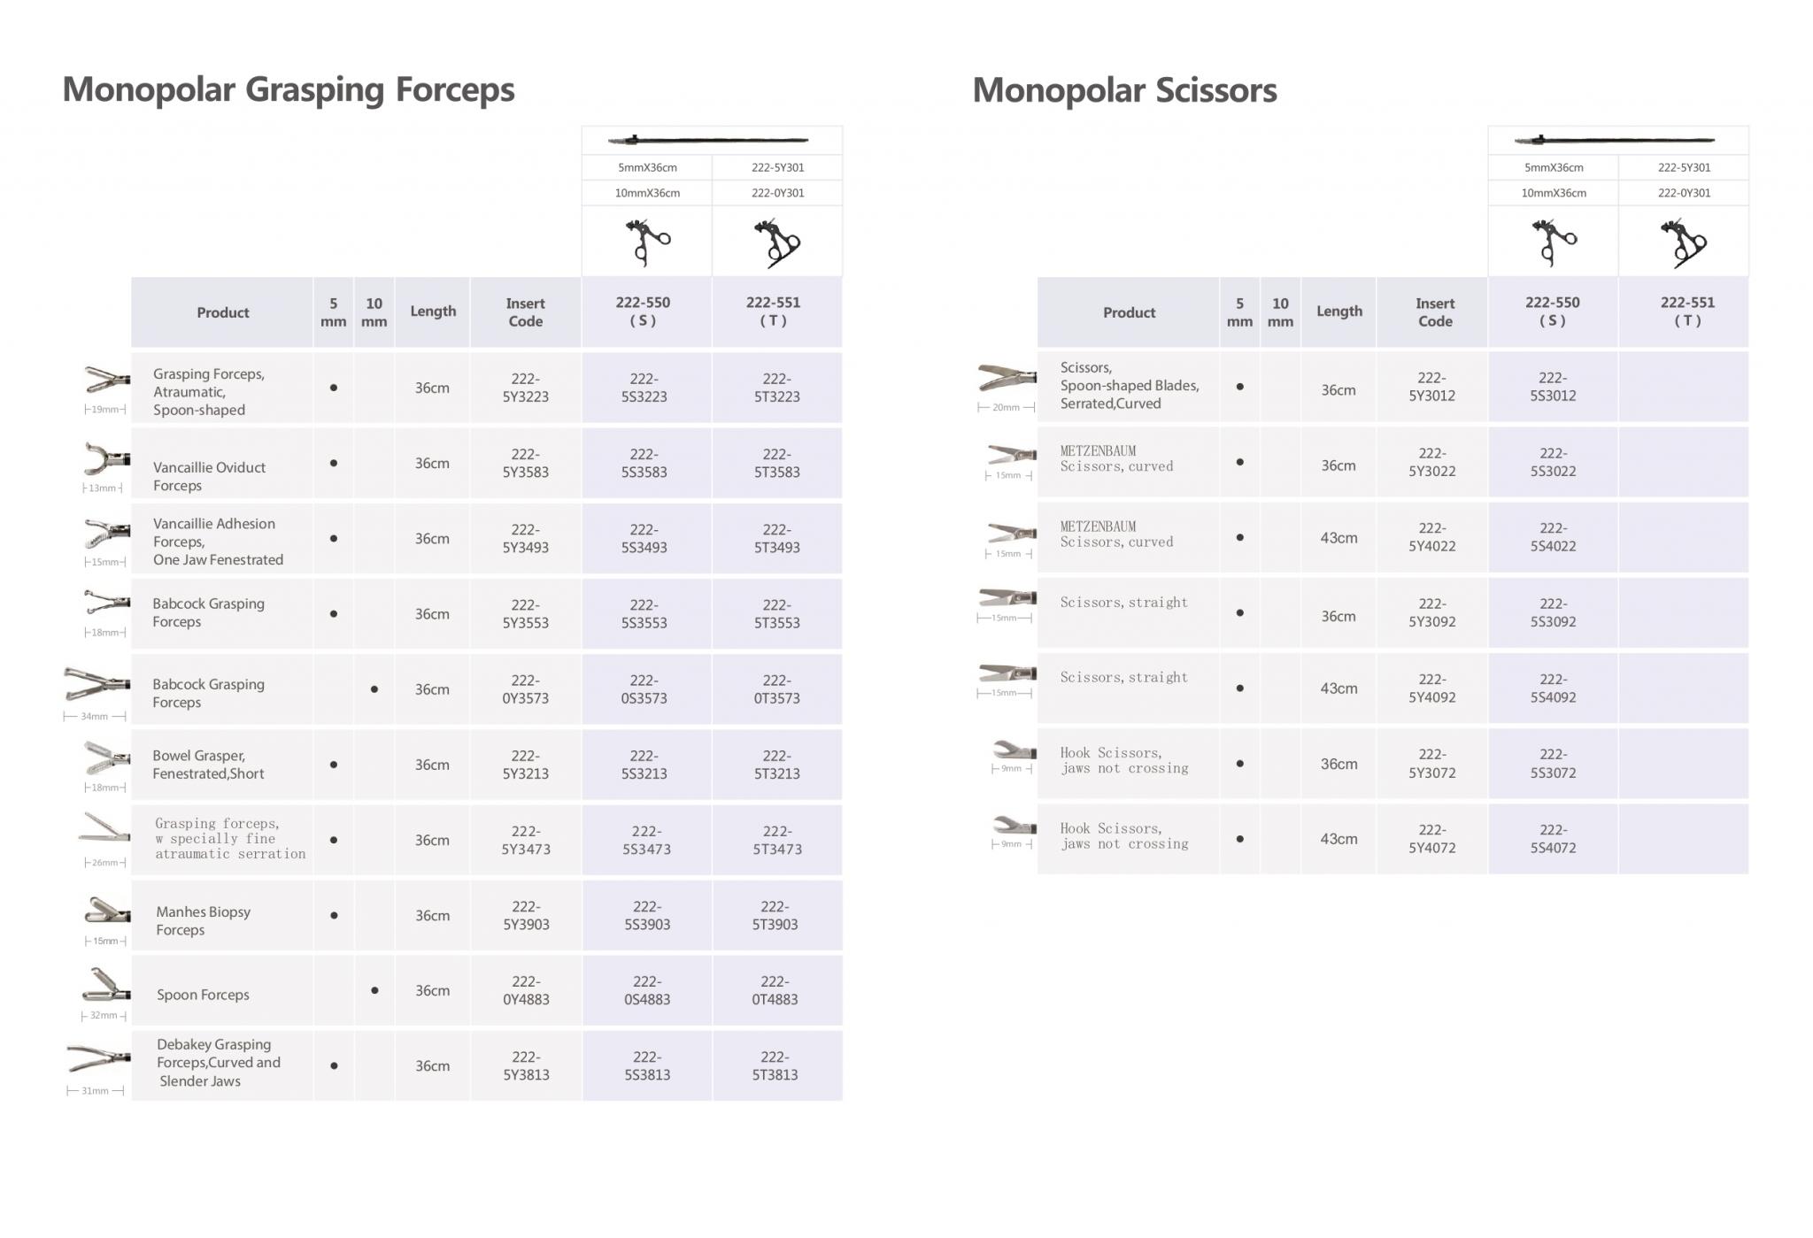Click the Spoon Forceps jaw image
The width and height of the screenshot is (1813, 1238).
(x=106, y=985)
